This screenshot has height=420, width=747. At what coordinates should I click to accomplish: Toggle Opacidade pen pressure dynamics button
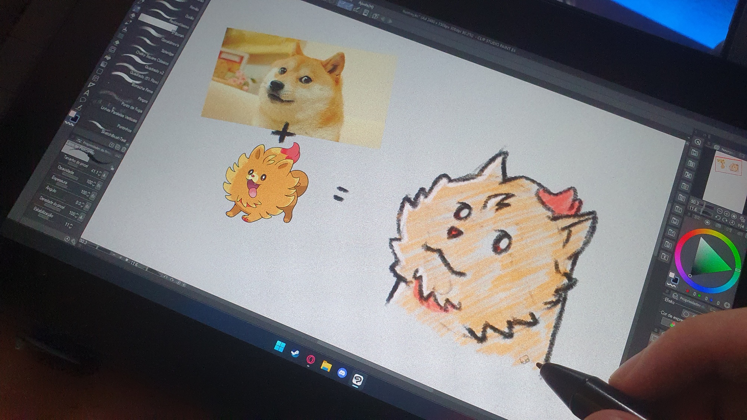99,185
